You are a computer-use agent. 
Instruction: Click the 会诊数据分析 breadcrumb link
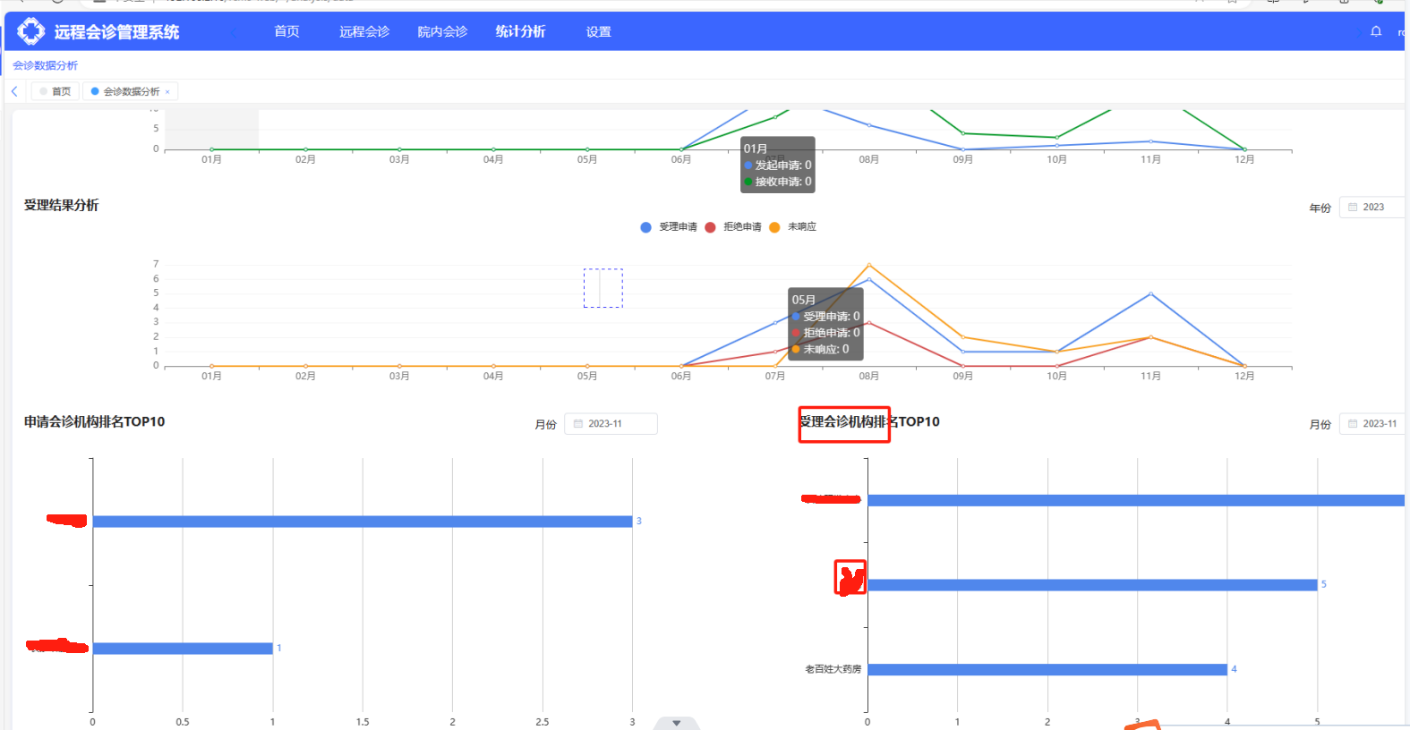(45, 65)
